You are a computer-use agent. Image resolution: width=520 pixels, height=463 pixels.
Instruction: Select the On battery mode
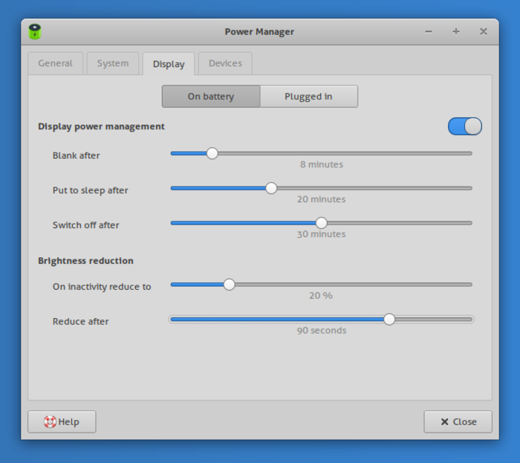pos(211,97)
